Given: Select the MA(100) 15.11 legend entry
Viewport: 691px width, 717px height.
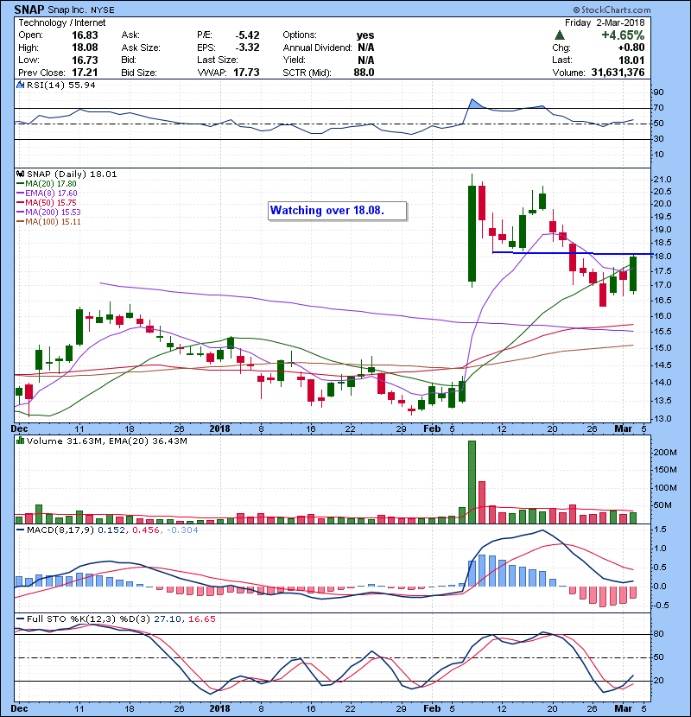Looking at the screenshot, I should 48,222.
